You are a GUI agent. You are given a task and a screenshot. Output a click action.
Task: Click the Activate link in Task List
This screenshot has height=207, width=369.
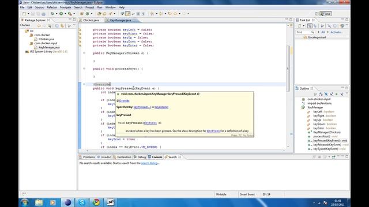[337, 32]
